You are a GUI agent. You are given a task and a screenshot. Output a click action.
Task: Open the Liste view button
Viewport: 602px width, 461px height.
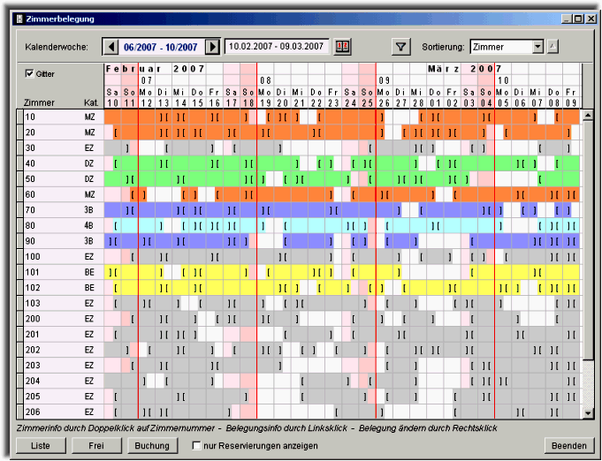(x=41, y=446)
